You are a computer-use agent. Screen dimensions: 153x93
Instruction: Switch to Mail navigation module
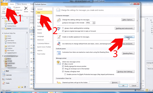pyautogui.click(x=15, y=71)
